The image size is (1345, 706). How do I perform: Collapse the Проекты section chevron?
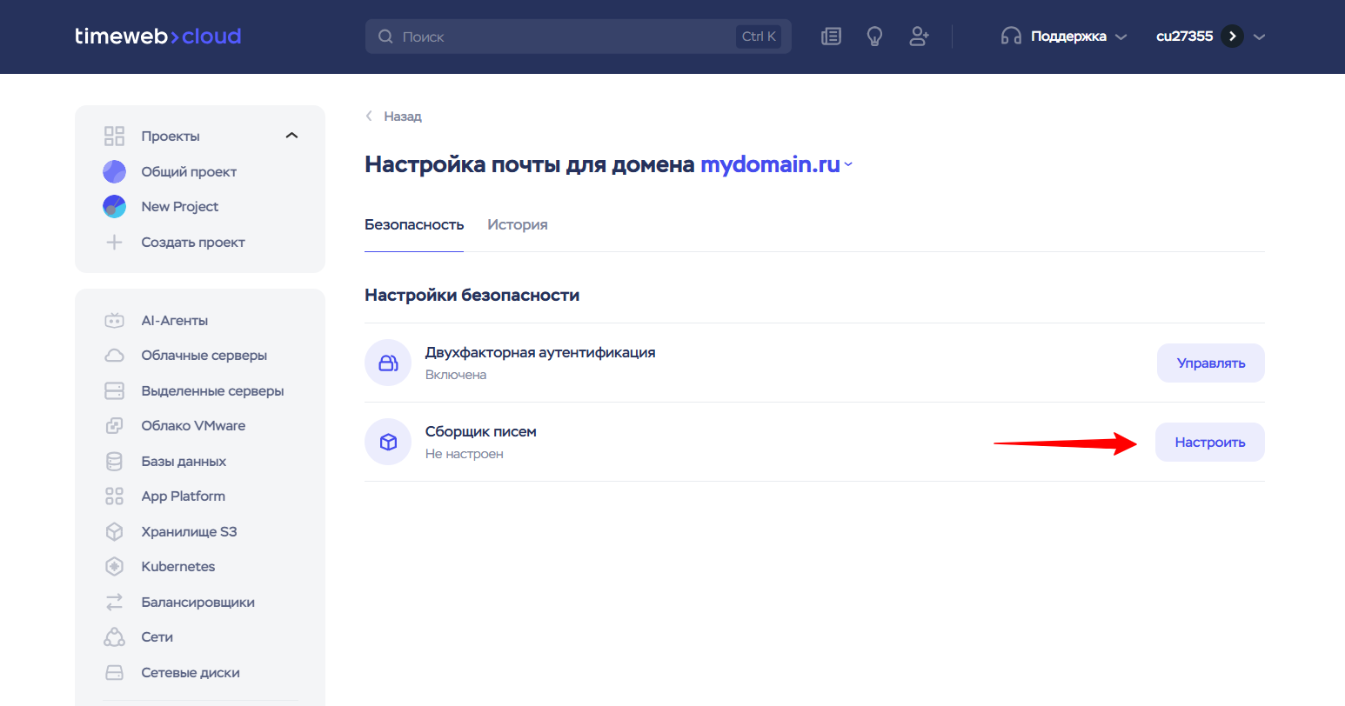(291, 136)
